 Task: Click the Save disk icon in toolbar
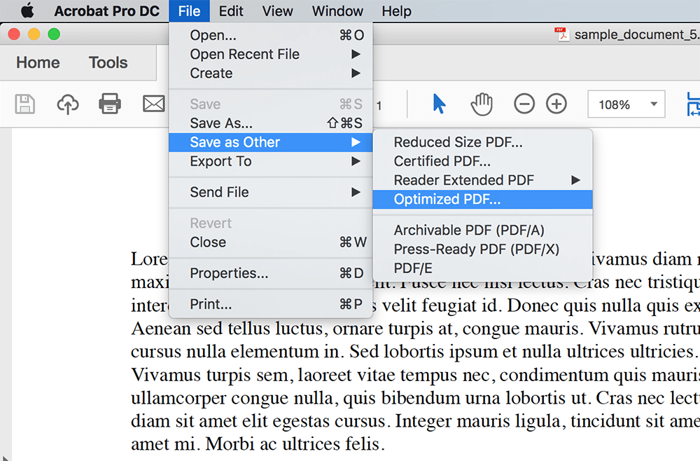click(x=25, y=104)
